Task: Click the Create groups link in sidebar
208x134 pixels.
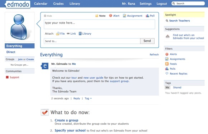Action: (30, 59)
